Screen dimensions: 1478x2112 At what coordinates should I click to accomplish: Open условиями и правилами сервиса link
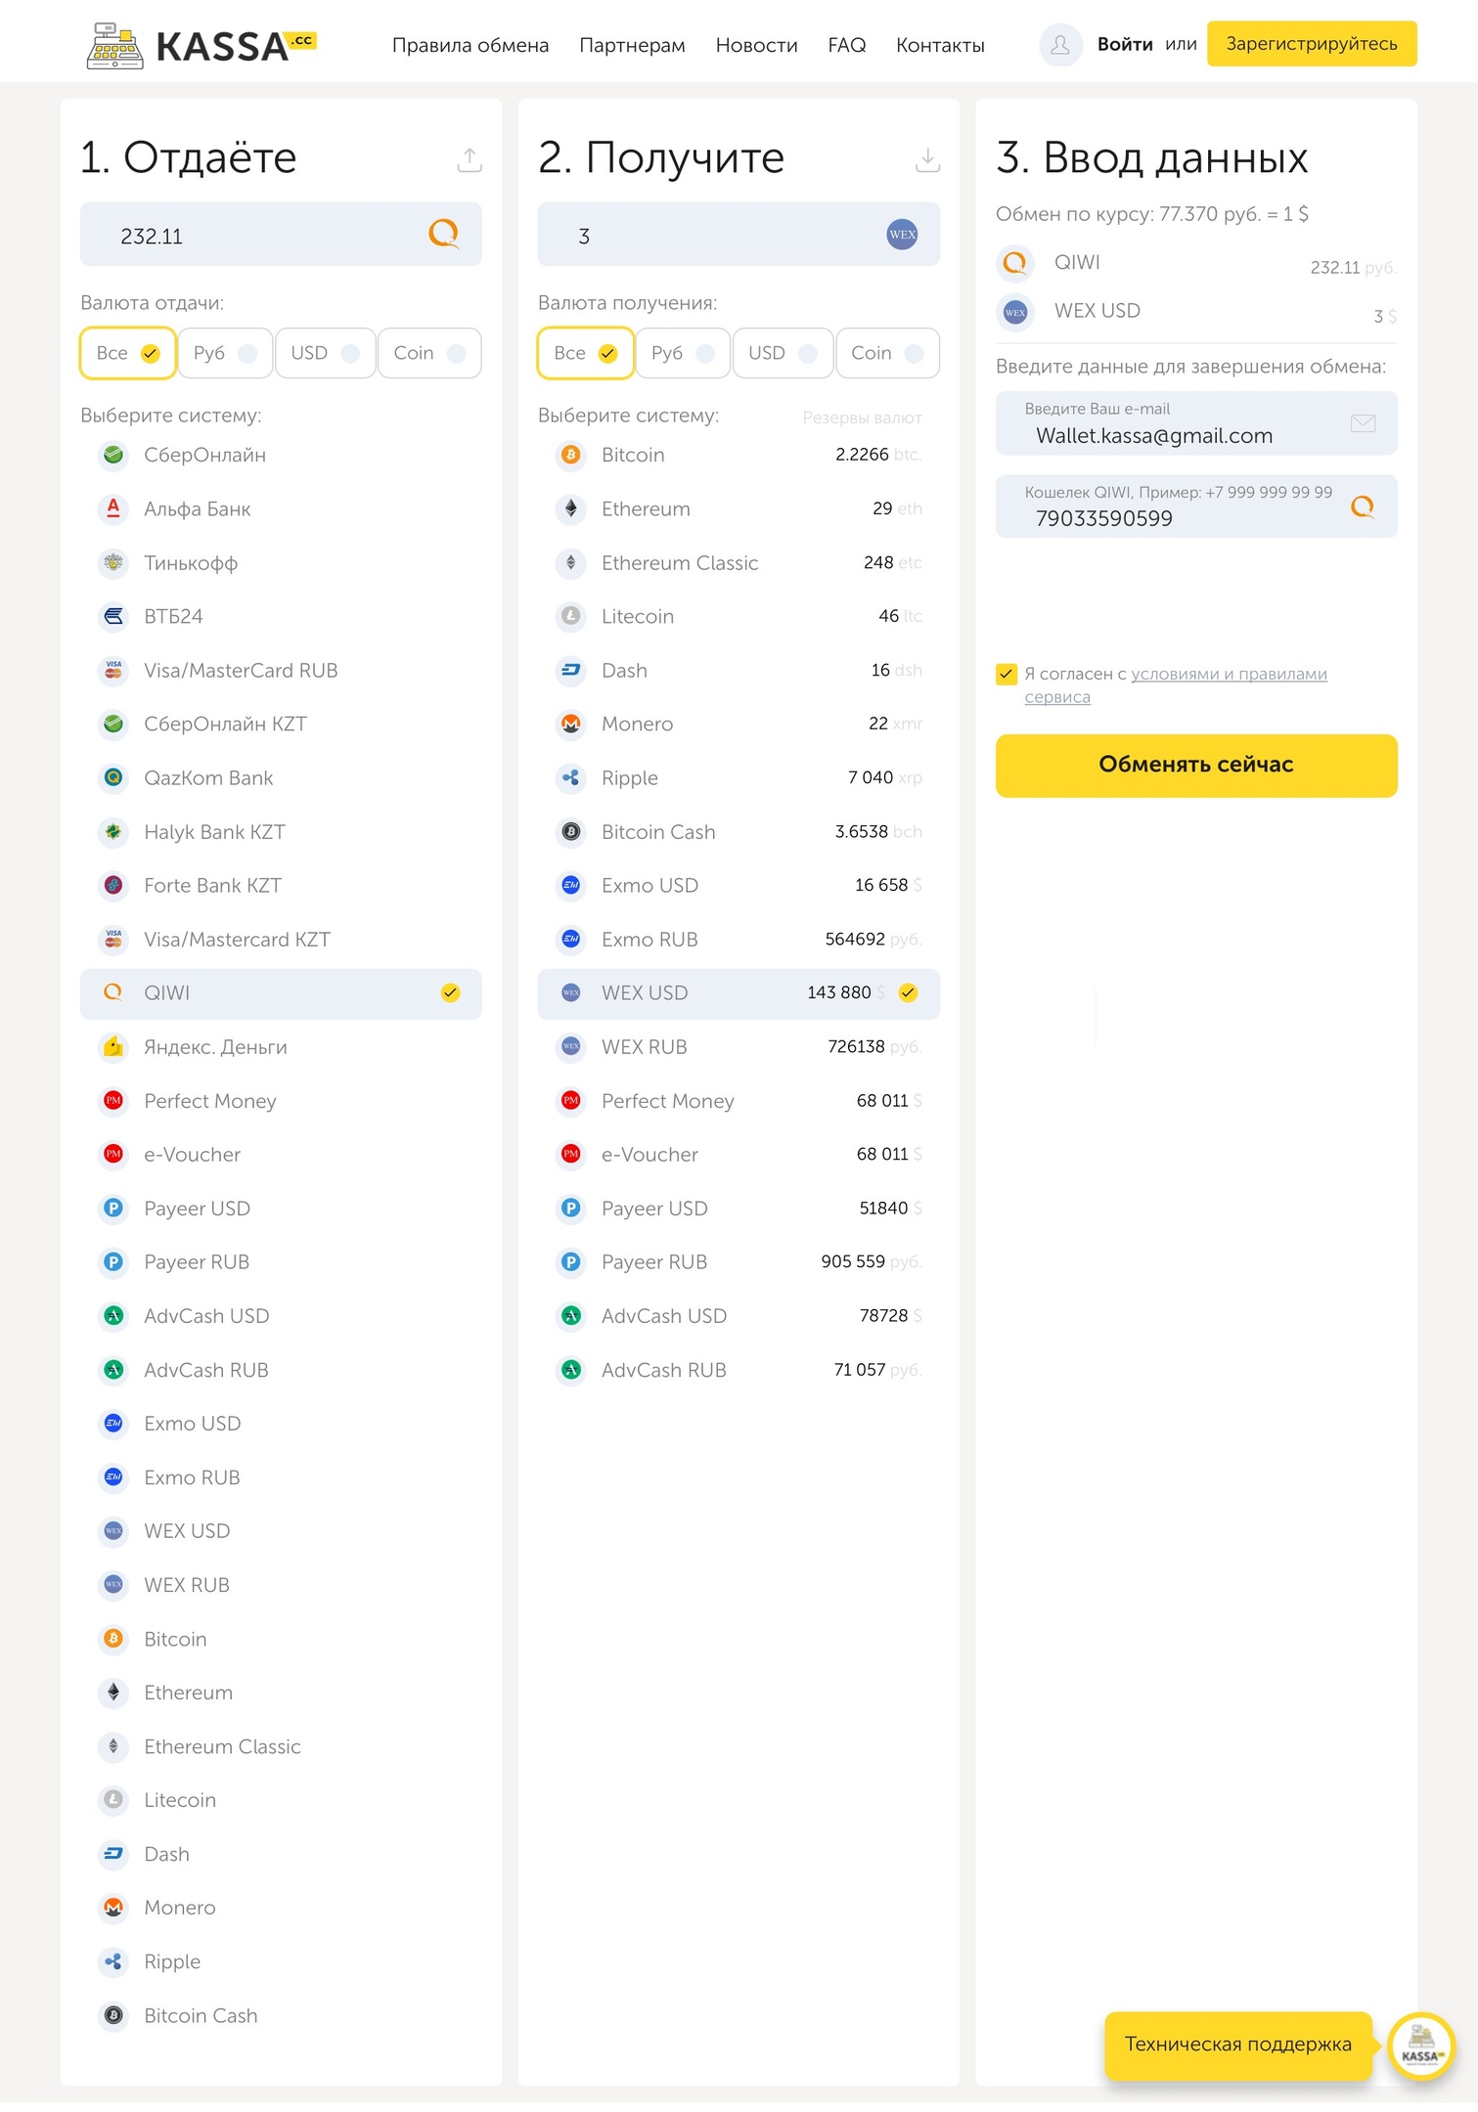point(1176,685)
